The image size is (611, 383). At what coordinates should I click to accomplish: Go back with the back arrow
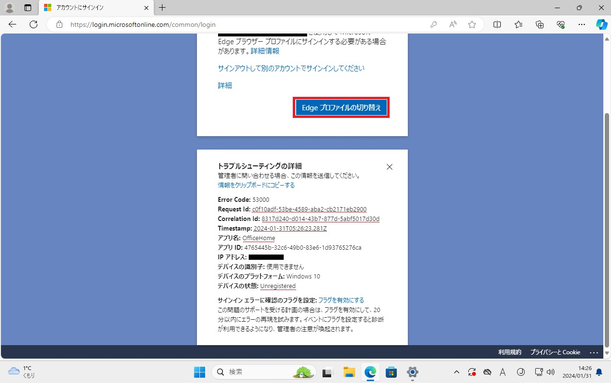coord(12,24)
